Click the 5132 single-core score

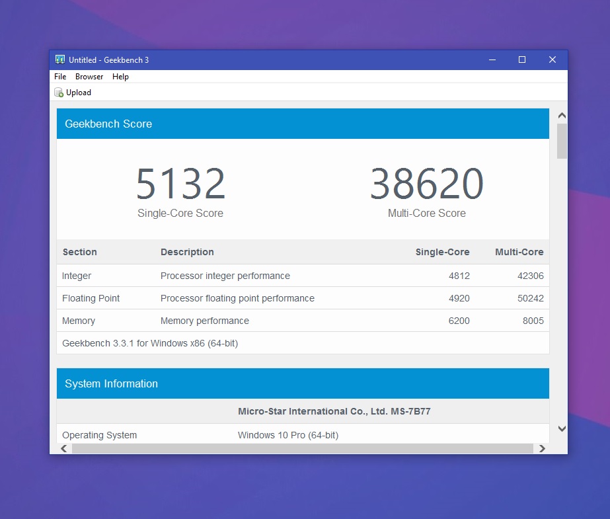[181, 183]
